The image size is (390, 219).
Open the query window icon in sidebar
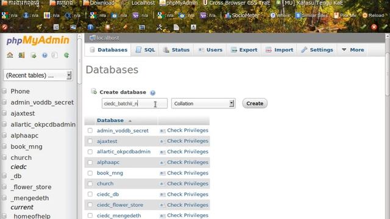pyautogui.click(x=34, y=55)
